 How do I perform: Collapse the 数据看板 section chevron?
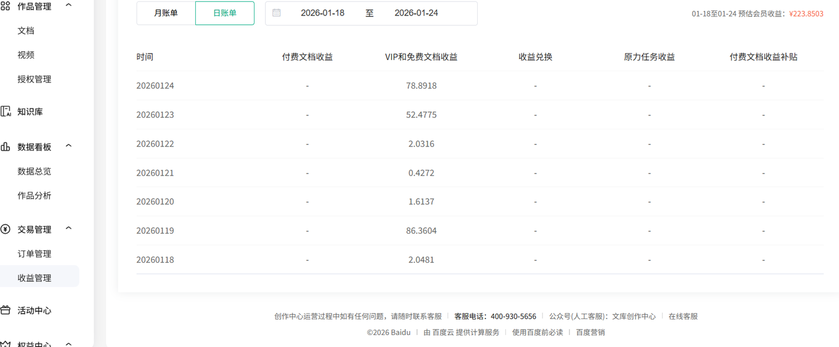coord(68,145)
